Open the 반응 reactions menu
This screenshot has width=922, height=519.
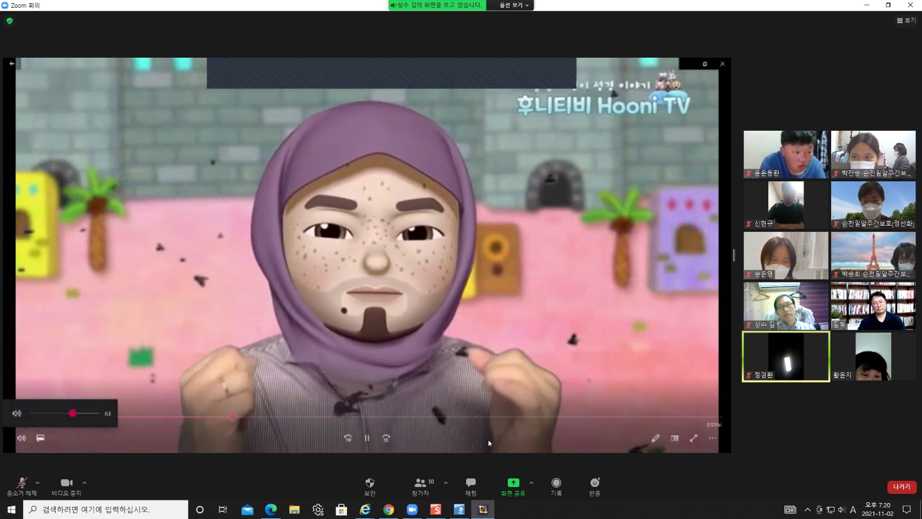point(595,487)
